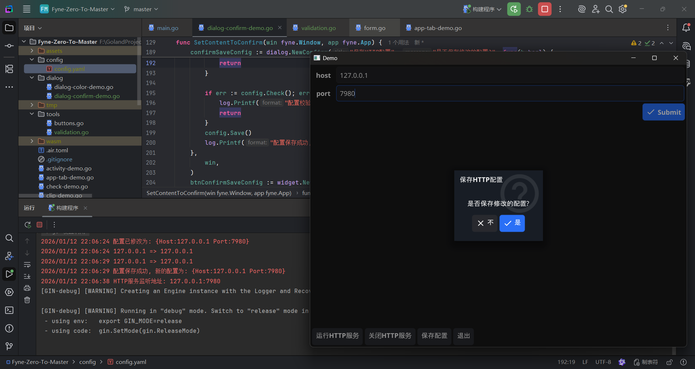Open config.yaml in the project tree
The width and height of the screenshot is (695, 369).
pyautogui.click(x=69, y=69)
